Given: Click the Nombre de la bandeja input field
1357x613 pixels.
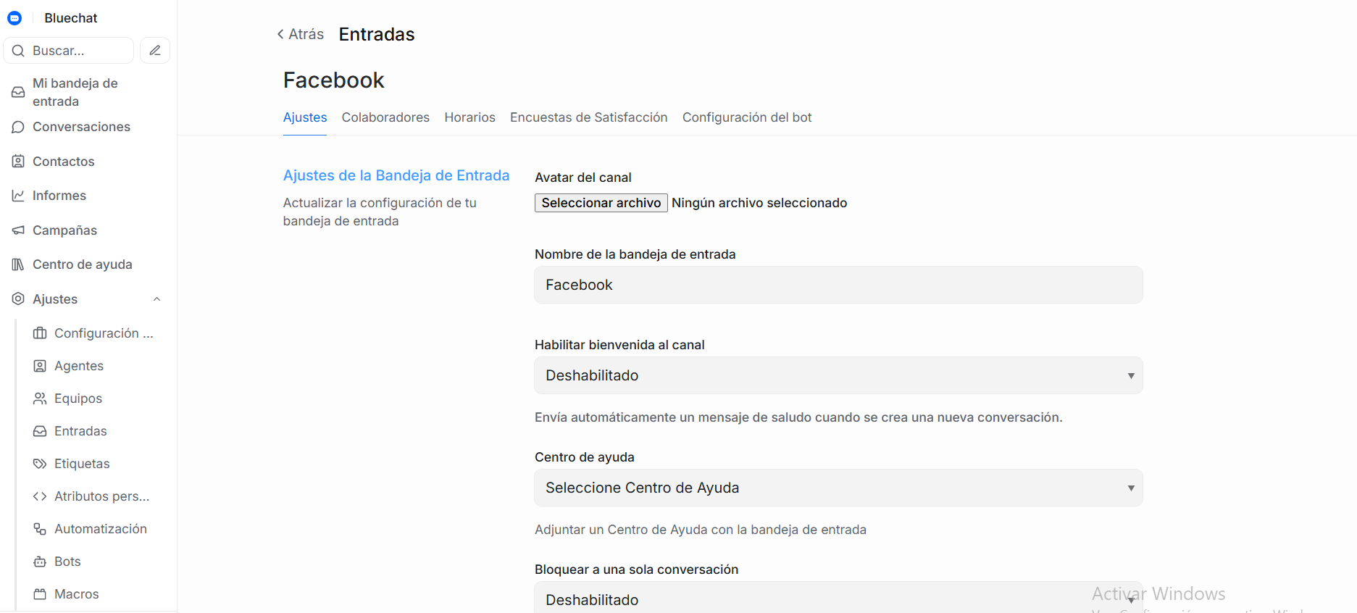Looking at the screenshot, I should point(838,285).
